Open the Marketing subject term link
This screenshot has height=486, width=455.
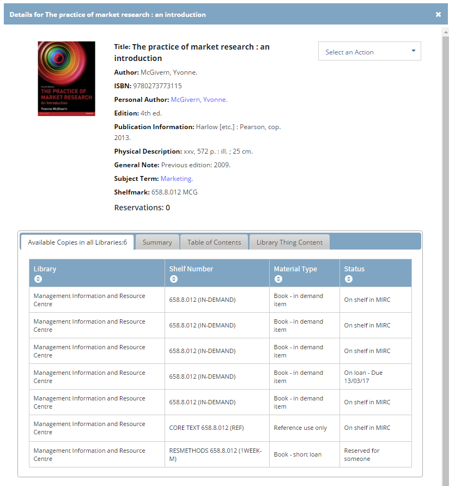tap(177, 179)
